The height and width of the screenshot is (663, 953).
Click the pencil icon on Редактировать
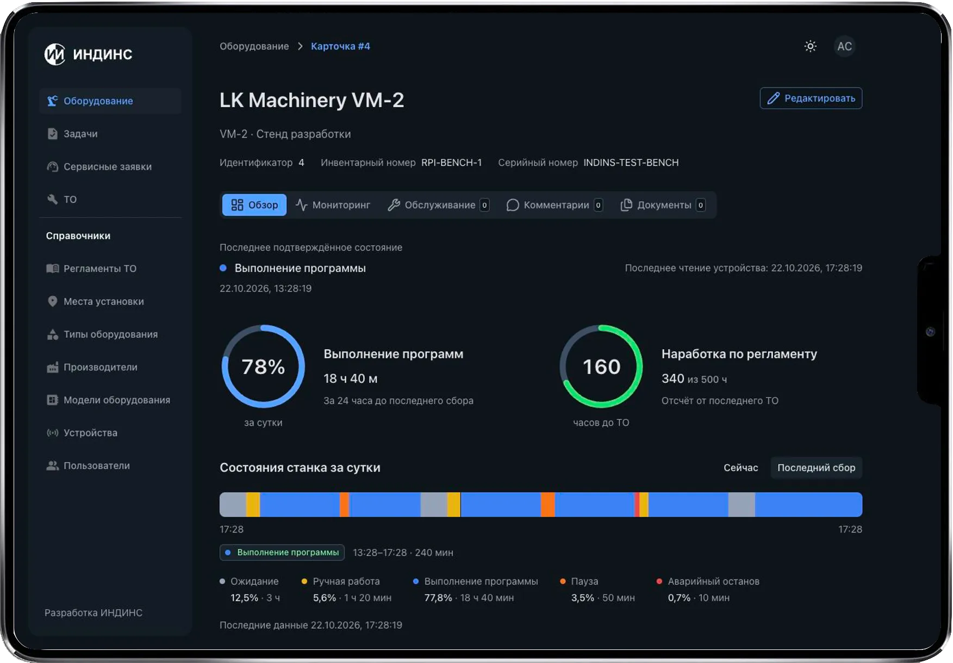coord(773,98)
